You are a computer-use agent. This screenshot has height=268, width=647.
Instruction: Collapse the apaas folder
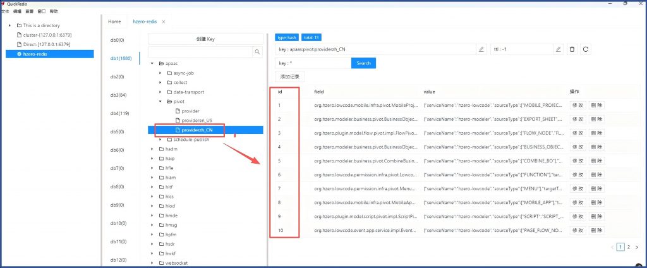(152, 64)
